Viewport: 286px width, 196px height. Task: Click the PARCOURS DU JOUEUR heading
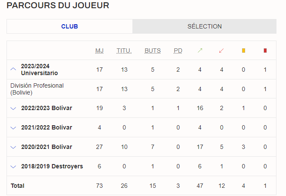[58, 5]
